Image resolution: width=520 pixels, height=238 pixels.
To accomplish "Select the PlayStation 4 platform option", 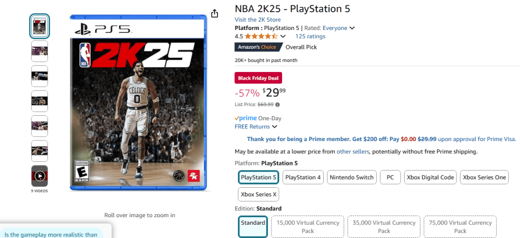I will 303,178.
